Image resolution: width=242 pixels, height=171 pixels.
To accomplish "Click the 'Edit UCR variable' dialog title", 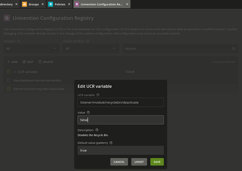I will tap(95, 86).
